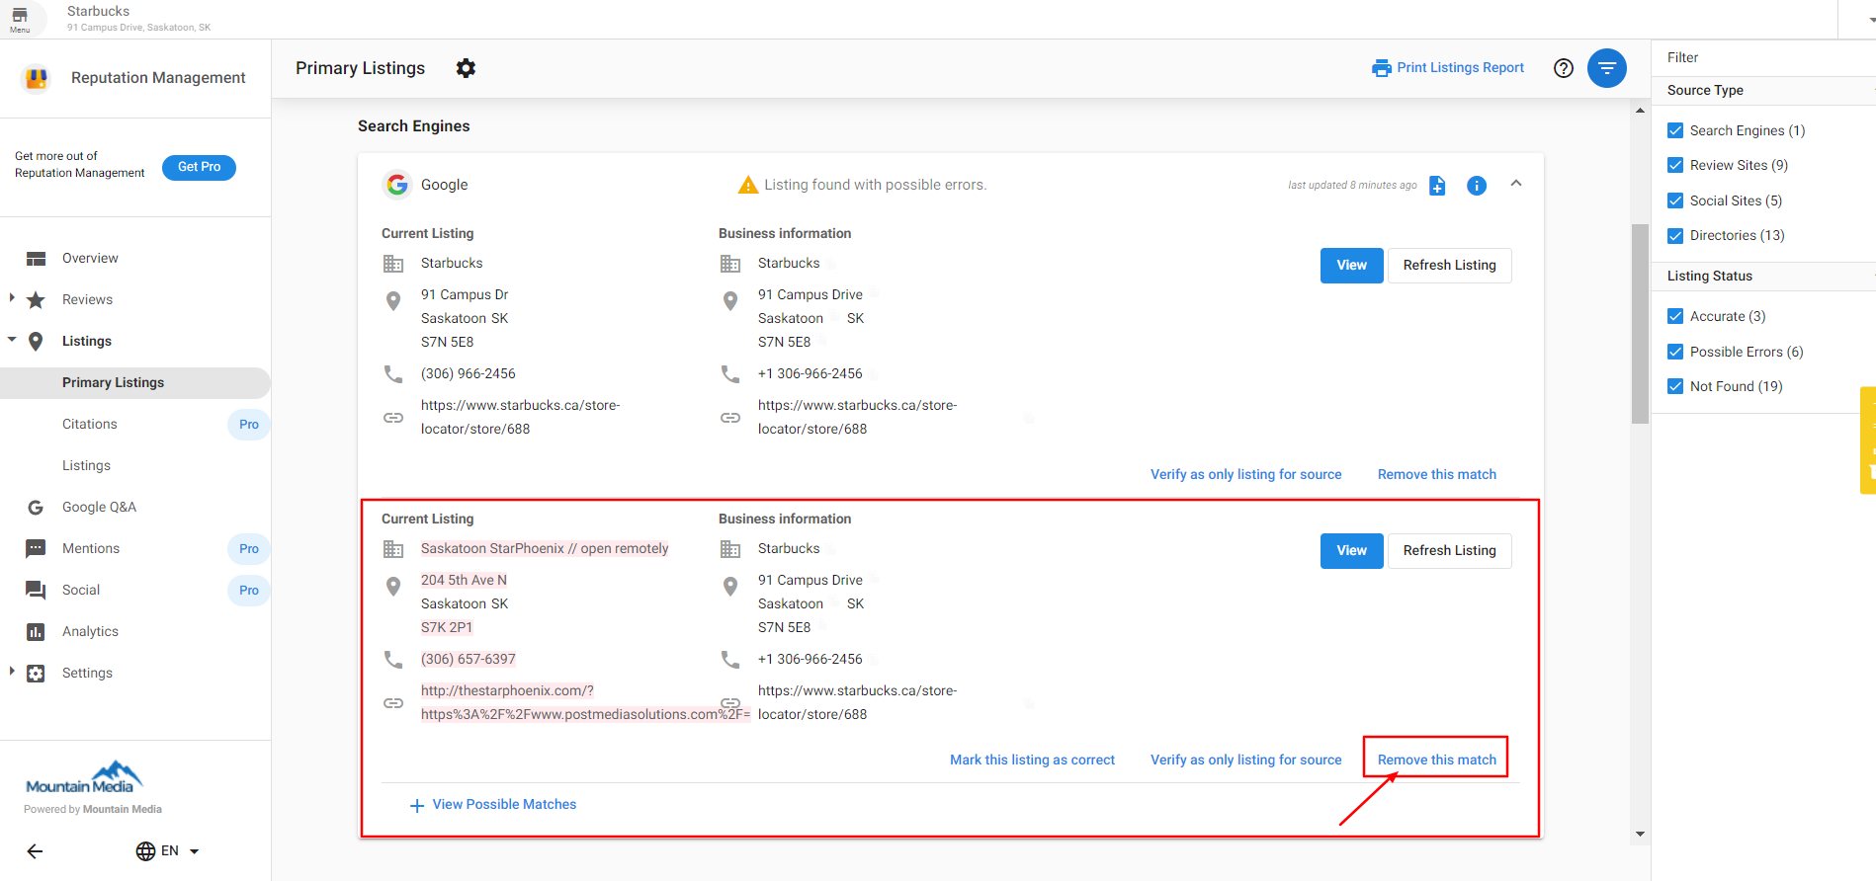
Task: Click the scrollbar down arrow
Action: coord(1640,835)
